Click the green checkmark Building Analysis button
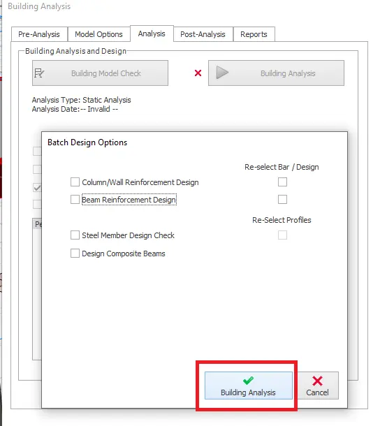Image resolution: width=387 pixels, height=426 pixels. click(249, 385)
